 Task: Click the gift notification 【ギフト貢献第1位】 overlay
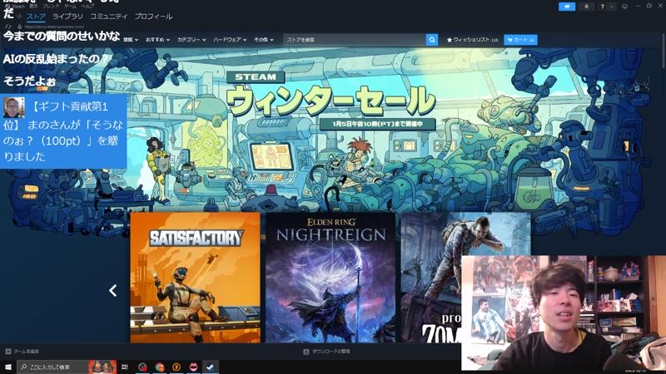pos(63,131)
